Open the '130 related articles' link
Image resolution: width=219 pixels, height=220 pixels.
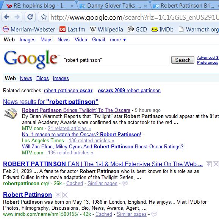tap(91, 140)
